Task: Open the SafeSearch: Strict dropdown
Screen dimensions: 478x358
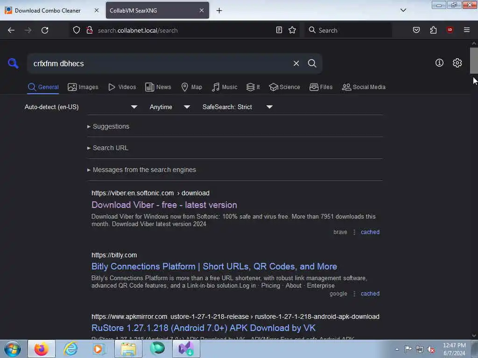Action: [x=238, y=107]
